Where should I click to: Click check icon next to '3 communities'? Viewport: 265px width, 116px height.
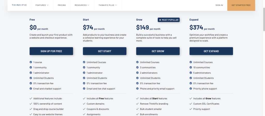click(137, 68)
